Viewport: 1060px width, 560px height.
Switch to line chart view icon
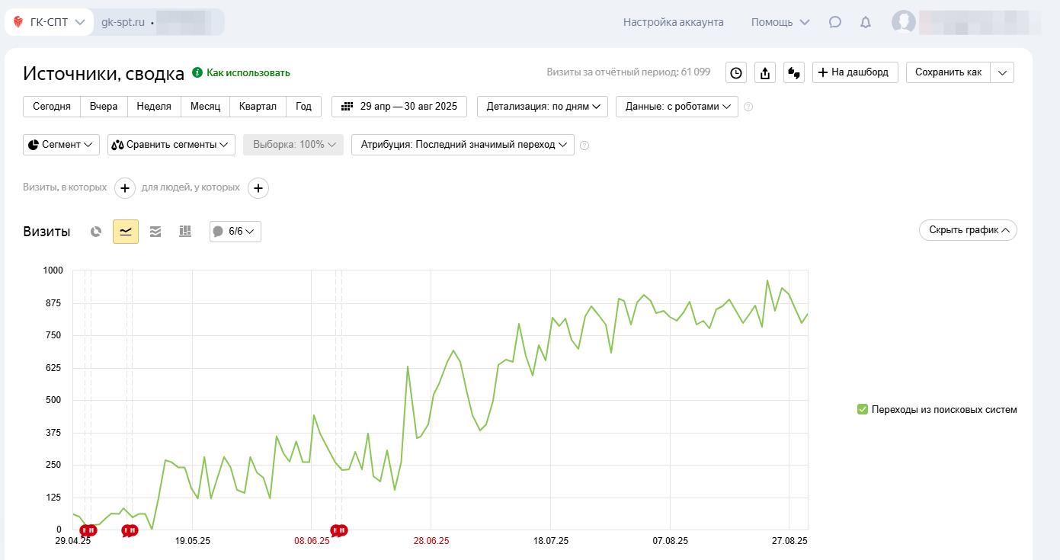pyautogui.click(x=126, y=232)
